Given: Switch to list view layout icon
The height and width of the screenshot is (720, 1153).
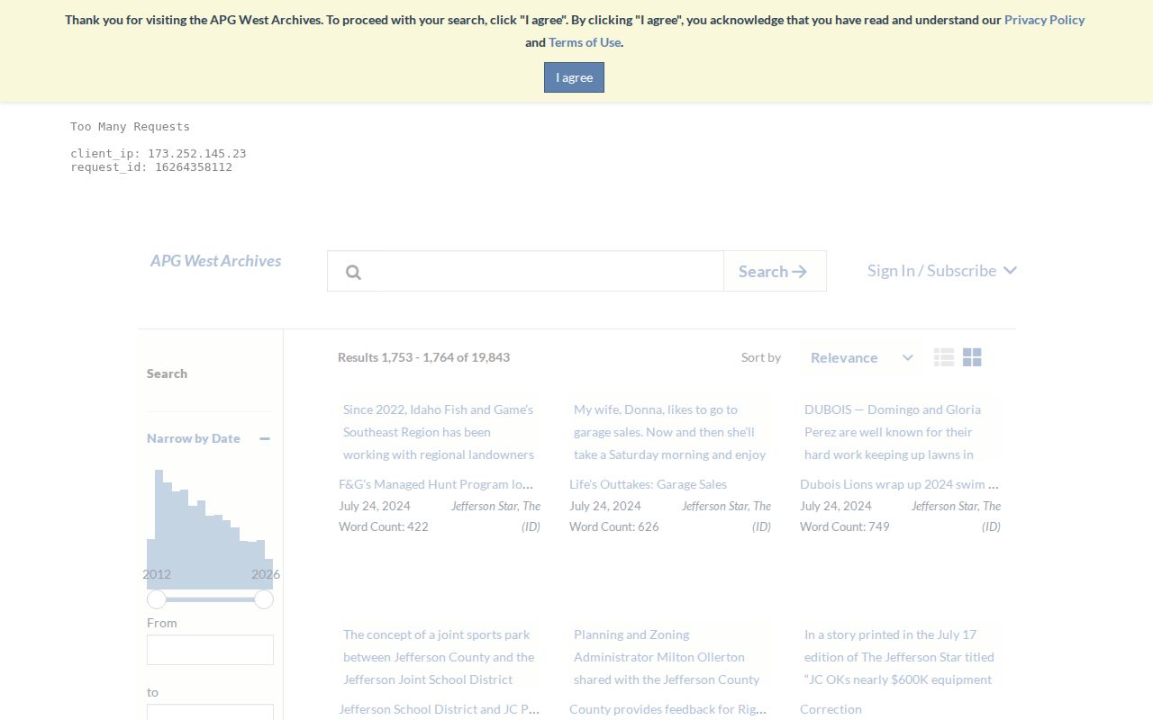Looking at the screenshot, I should (944, 357).
